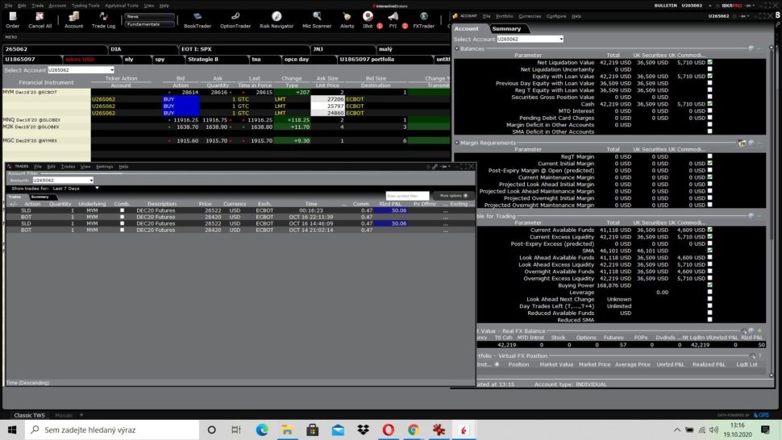Open File Explorer from taskbar

287,430
